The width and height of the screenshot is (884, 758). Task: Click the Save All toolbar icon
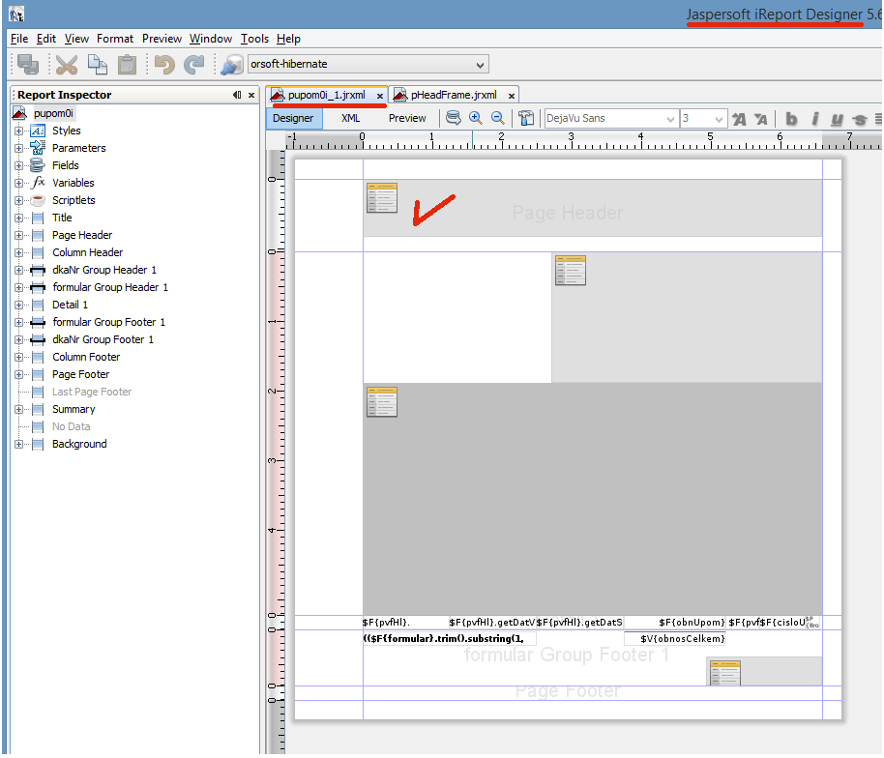tap(28, 65)
